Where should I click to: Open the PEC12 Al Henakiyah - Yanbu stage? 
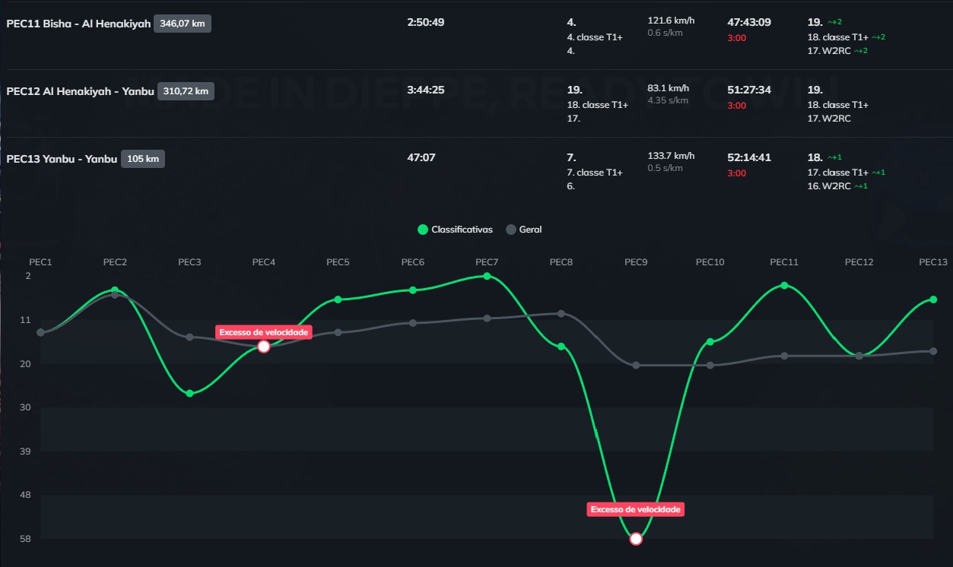(80, 91)
